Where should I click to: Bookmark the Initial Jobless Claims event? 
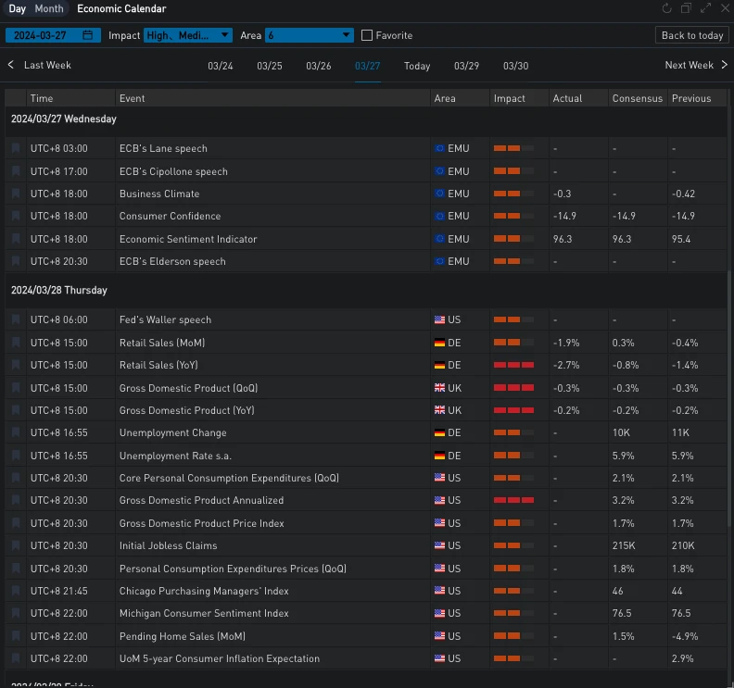pos(16,545)
